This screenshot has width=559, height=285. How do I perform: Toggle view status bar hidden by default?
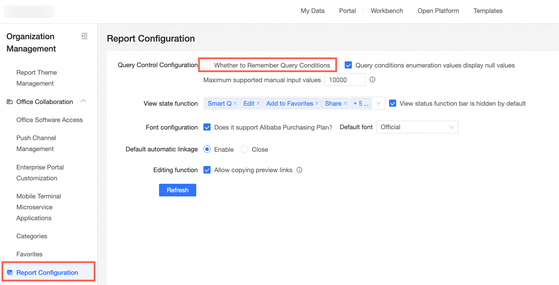pyautogui.click(x=393, y=103)
